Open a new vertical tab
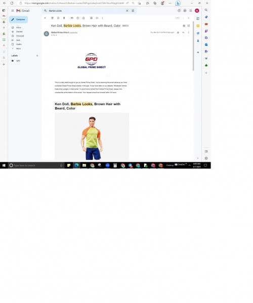 click(4, 64)
